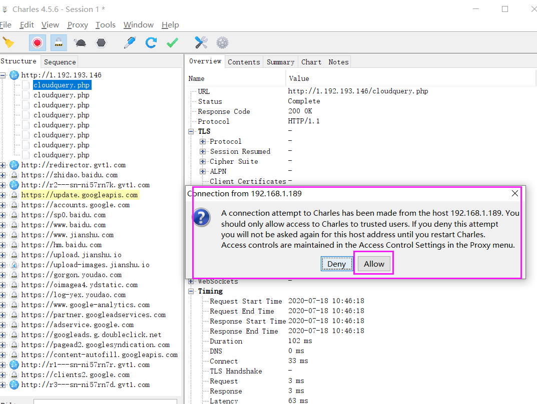Clear the session with the broom icon
The width and height of the screenshot is (537, 404).
point(8,43)
